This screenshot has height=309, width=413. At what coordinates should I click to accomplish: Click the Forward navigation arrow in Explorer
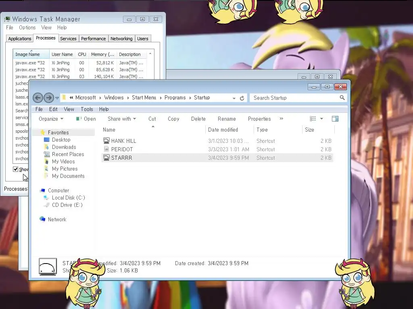[49, 98]
